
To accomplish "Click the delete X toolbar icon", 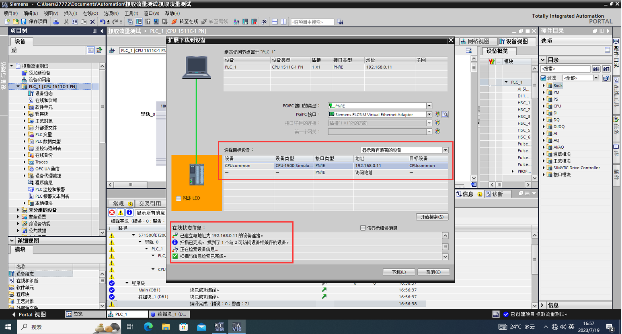I will pyautogui.click(x=92, y=22).
